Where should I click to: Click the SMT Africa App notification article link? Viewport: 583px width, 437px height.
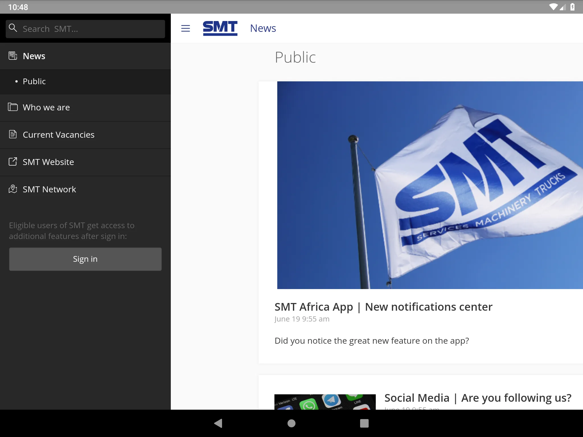point(383,306)
